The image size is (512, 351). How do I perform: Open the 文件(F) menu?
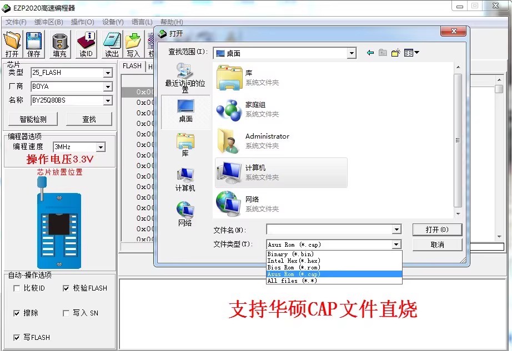coord(16,22)
